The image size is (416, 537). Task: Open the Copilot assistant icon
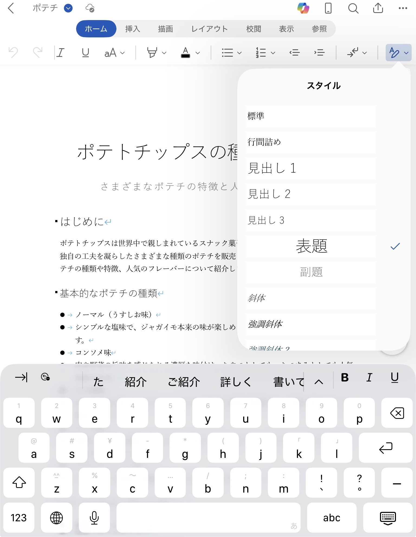(303, 8)
